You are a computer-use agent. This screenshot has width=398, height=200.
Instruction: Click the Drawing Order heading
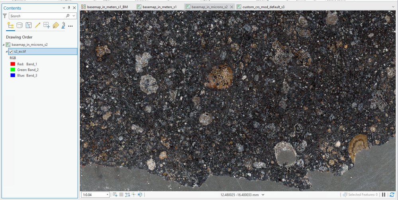point(19,37)
